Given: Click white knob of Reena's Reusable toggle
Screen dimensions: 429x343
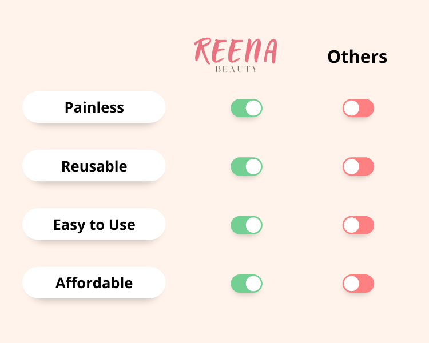Looking at the screenshot, I should [253, 166].
